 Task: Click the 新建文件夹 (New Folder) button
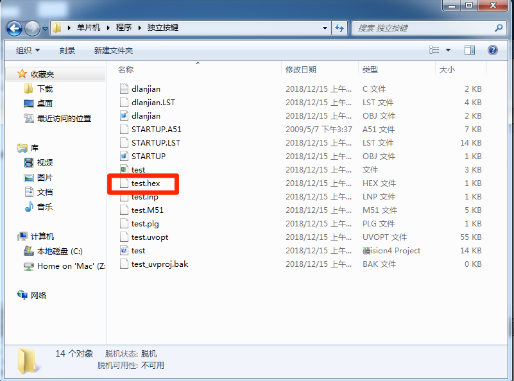coord(113,49)
